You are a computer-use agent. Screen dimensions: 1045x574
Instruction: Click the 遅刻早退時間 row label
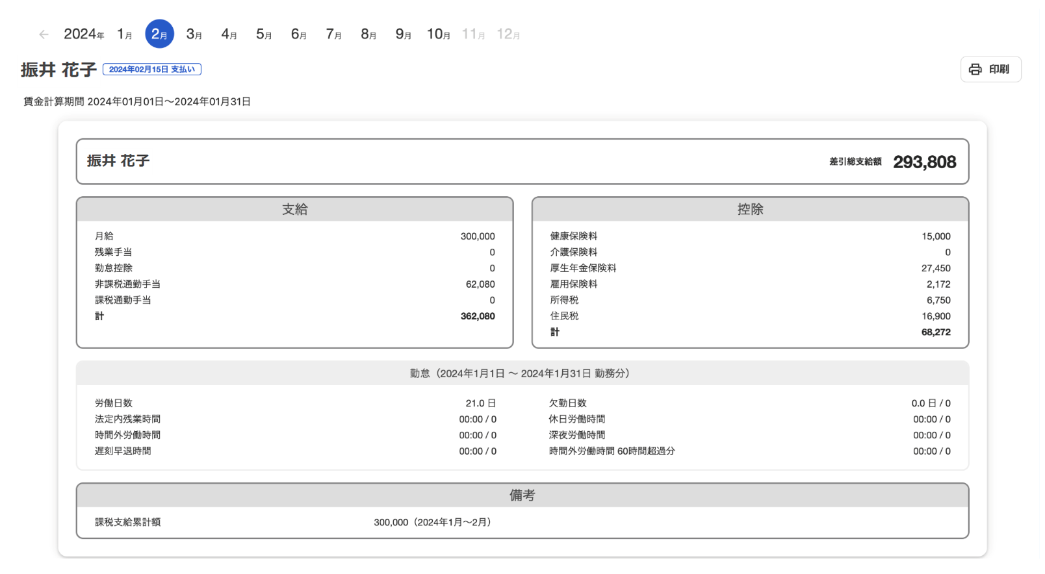coord(123,451)
